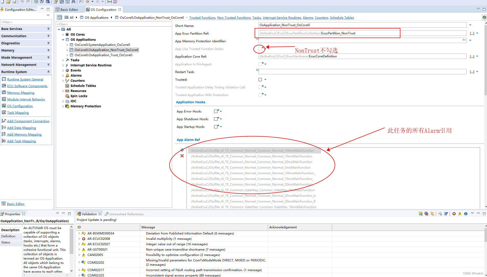The image size is (487, 277).
Task: Collapse the OS Applications tree node
Action: 63,39
